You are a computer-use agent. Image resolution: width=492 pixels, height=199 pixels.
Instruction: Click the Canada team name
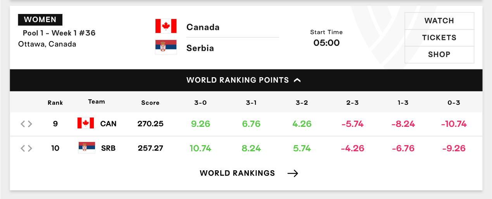pos(203,27)
